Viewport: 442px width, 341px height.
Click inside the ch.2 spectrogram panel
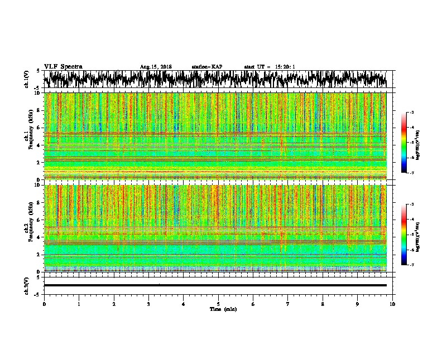click(x=215, y=228)
